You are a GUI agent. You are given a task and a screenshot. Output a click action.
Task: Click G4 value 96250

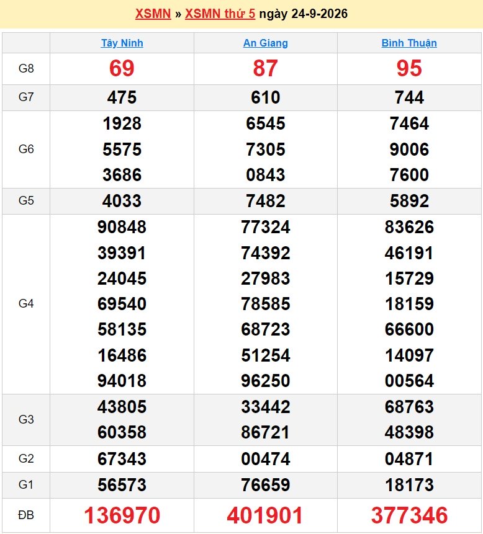266,381
